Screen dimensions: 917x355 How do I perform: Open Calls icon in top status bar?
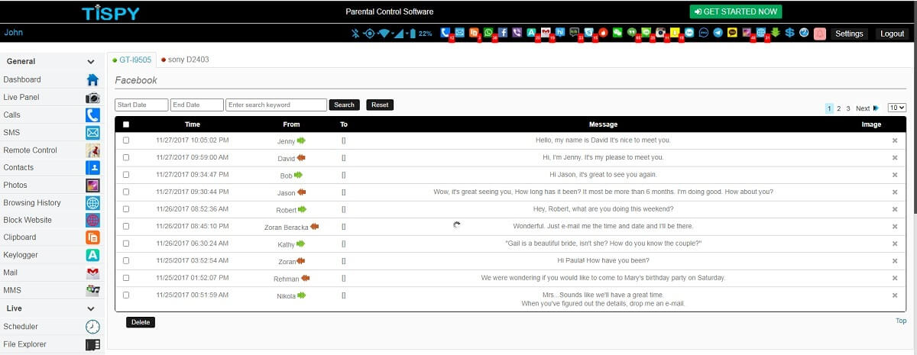[445, 33]
